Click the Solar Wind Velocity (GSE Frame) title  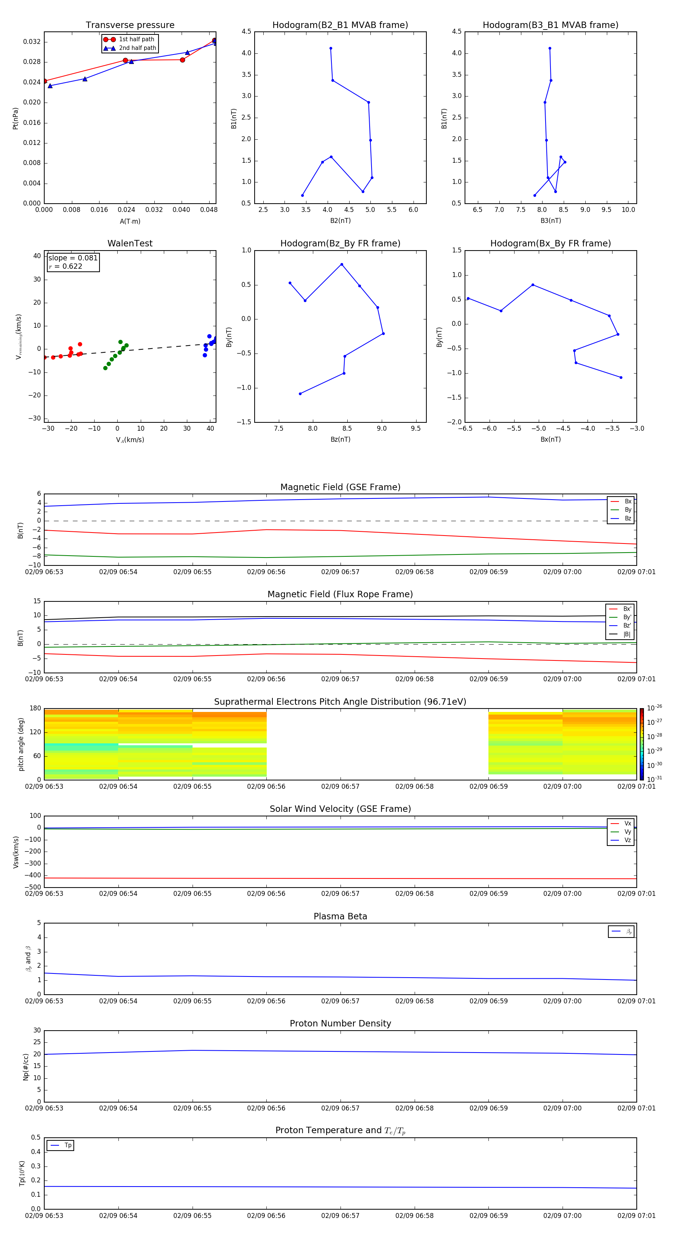[340, 809]
